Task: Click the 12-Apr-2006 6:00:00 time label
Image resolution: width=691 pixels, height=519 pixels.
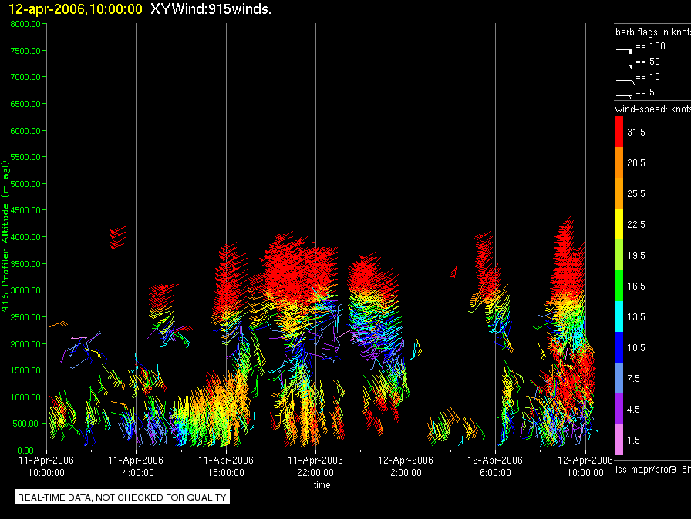Action: click(x=495, y=467)
